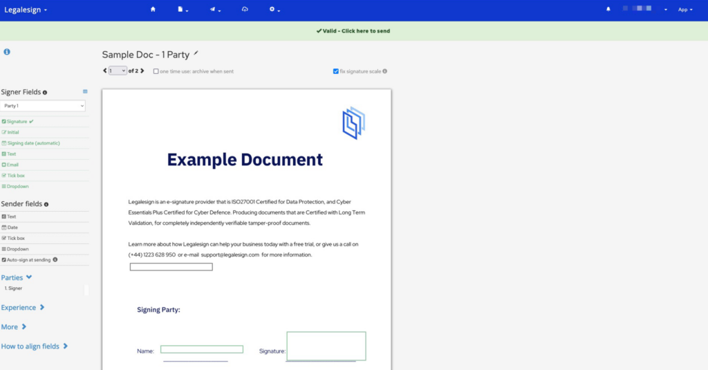This screenshot has width=708, height=370.
Task: Click info icon beside fix signature scale
Action: [384, 71]
